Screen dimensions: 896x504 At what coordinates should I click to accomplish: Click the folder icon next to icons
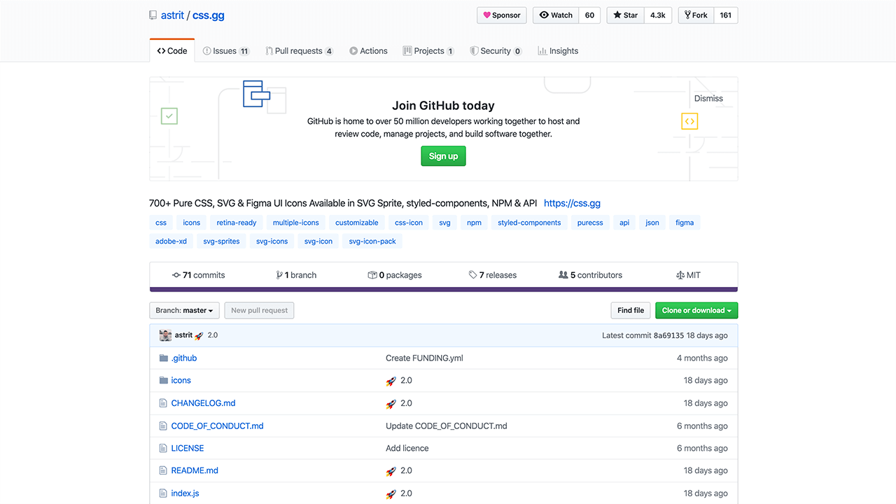pyautogui.click(x=164, y=380)
